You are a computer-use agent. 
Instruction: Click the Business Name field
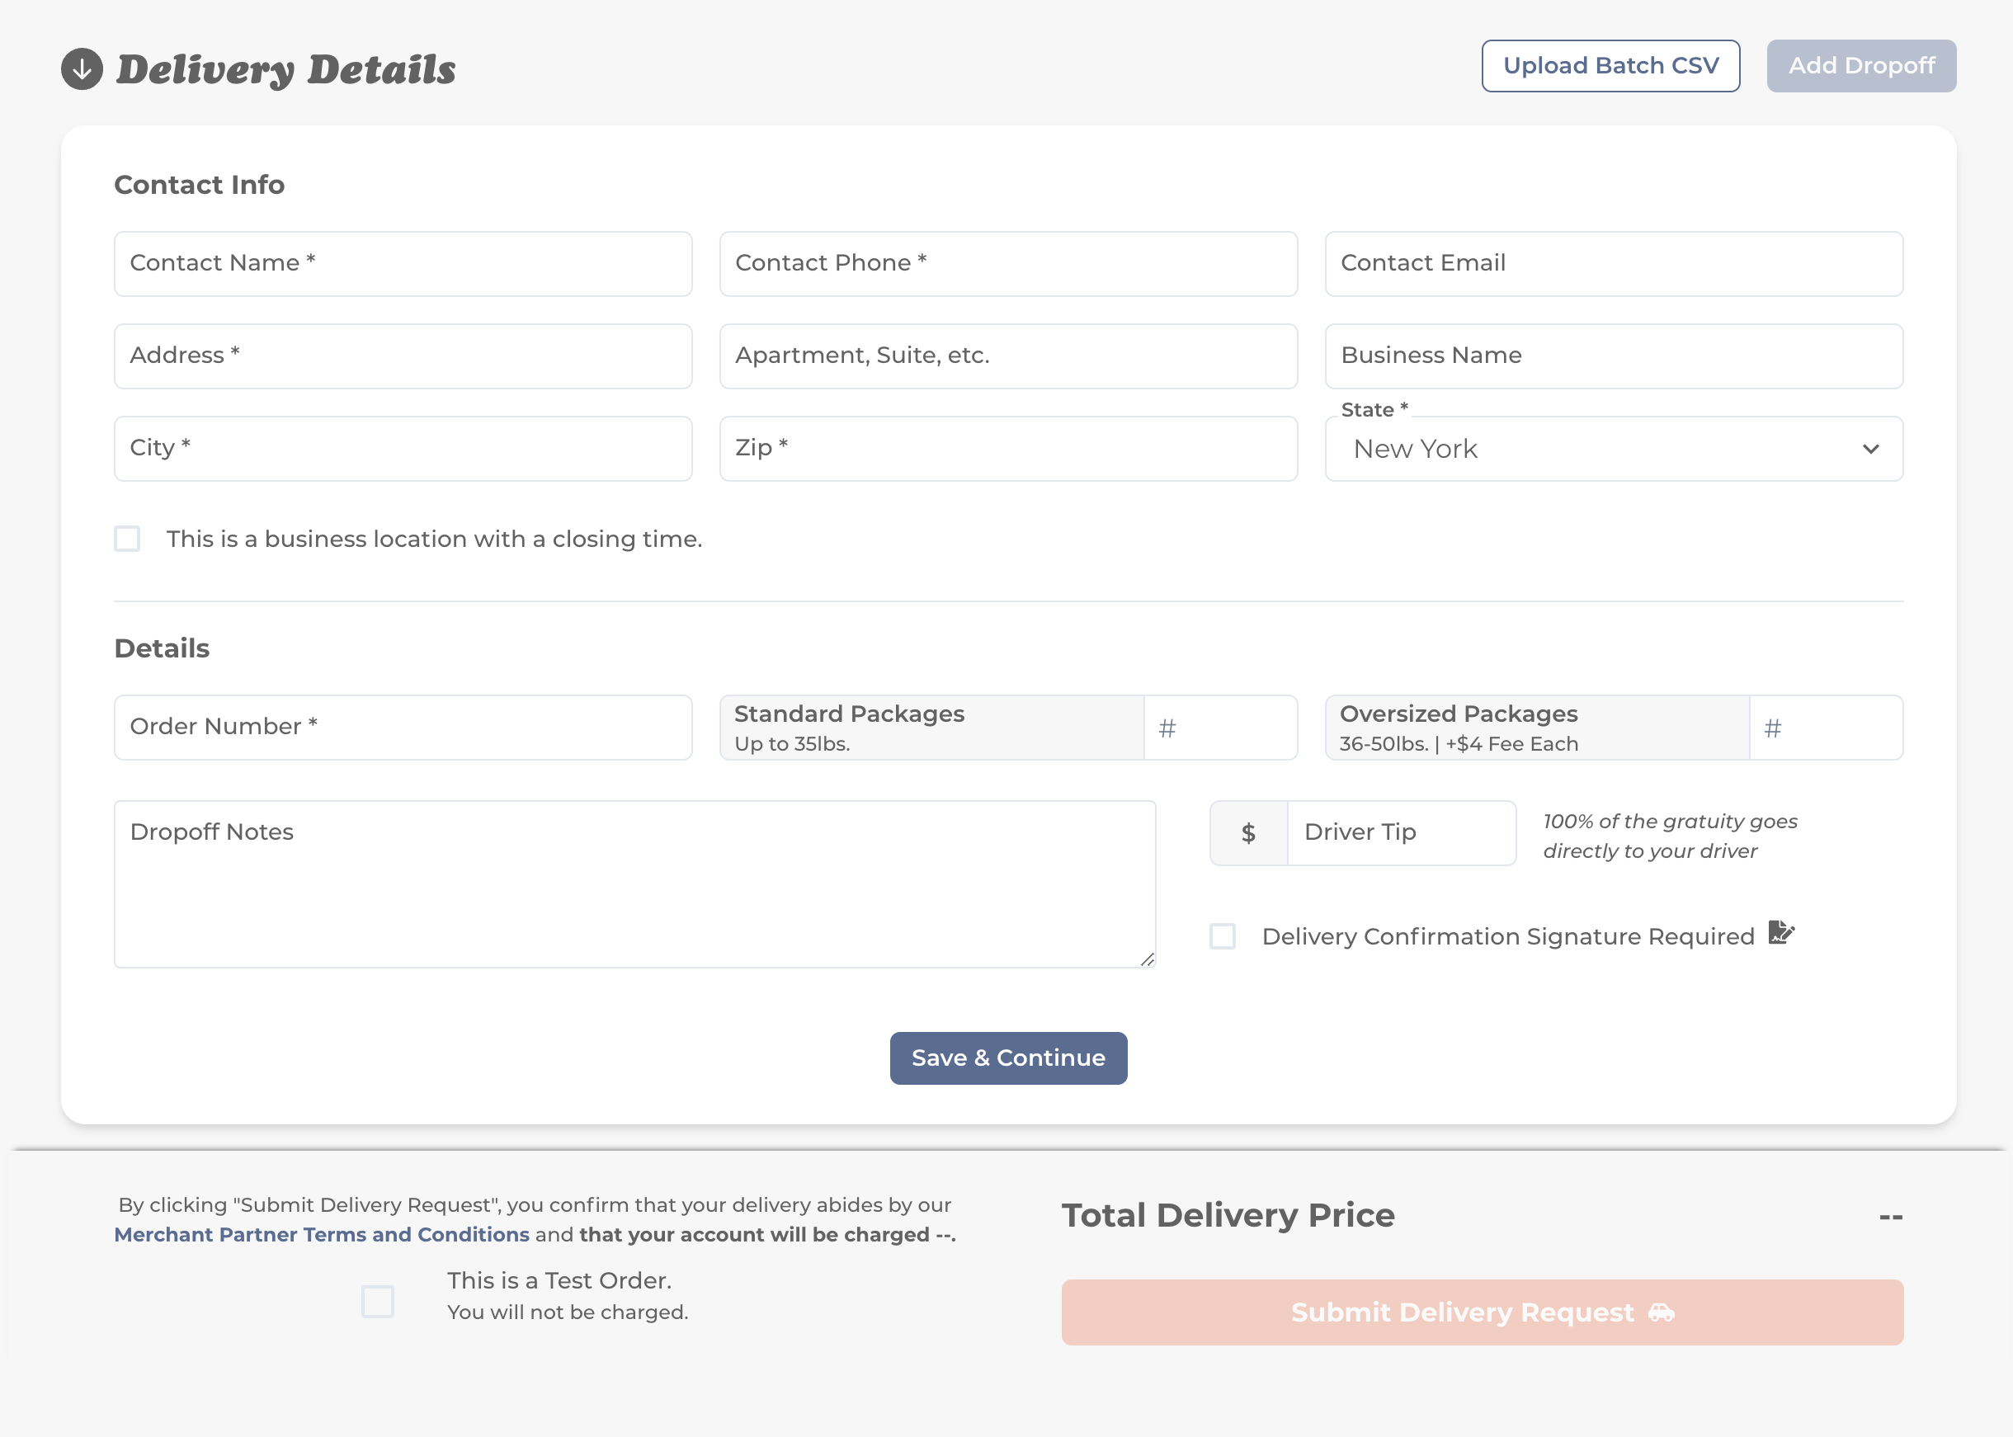point(1614,356)
